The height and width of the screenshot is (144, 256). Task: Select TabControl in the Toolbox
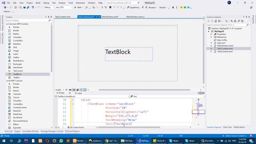click(18, 71)
